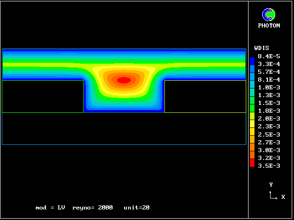
Task: Click the 'unit=20' caption text
Action: 136,208
